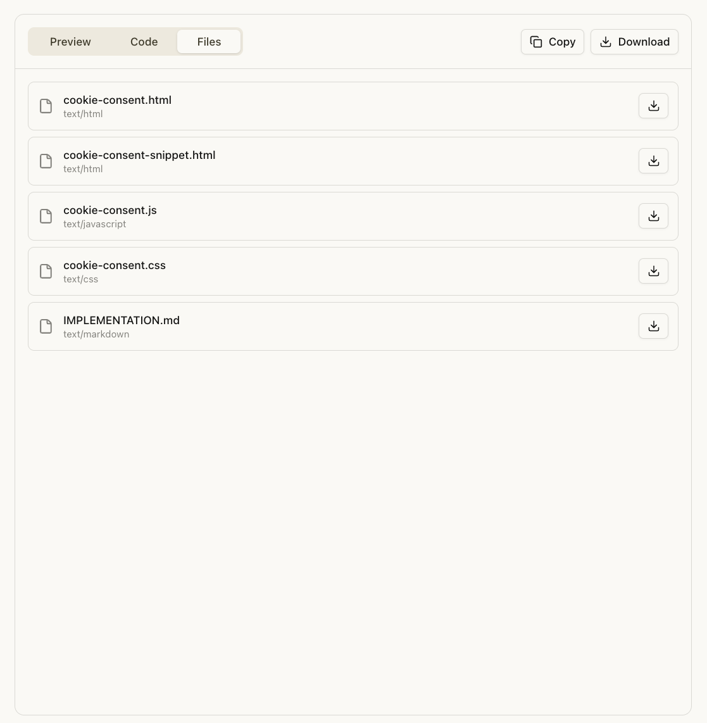The width and height of the screenshot is (707, 723).
Task: Click the download icon for IMPLEMENTATION.md
Action: [x=653, y=326]
